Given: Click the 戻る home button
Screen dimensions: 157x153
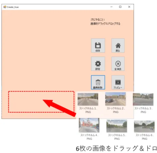Looking at the screenshot, I should (118, 45).
